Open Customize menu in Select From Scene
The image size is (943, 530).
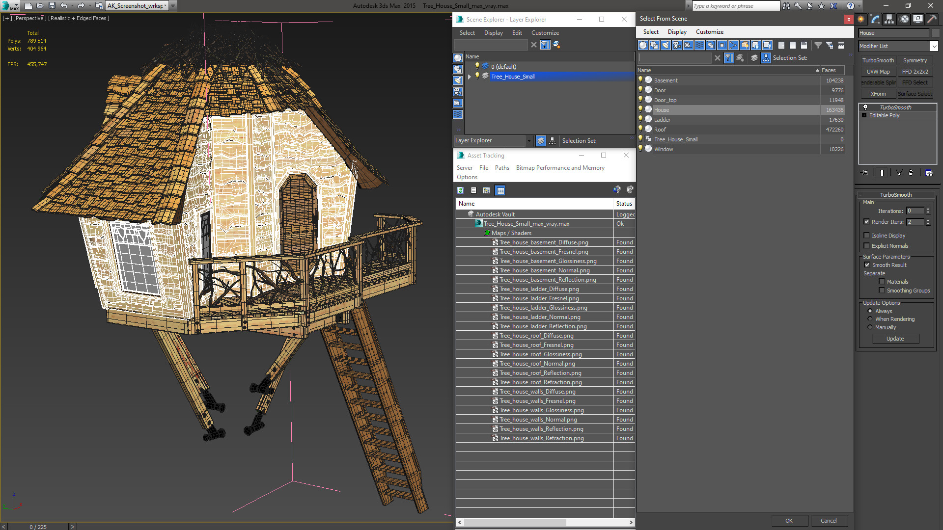[x=709, y=32]
